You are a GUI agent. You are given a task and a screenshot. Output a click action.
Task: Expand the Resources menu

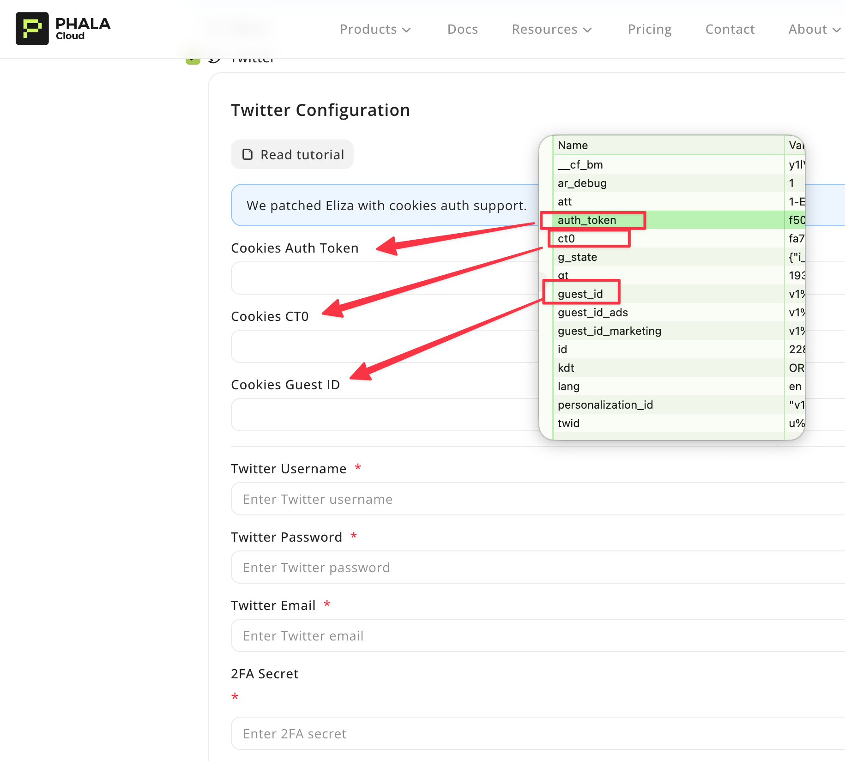pyautogui.click(x=552, y=29)
